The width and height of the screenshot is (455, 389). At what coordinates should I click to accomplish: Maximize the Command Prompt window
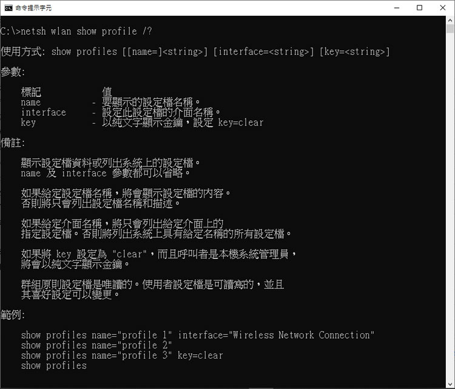tap(419, 8)
